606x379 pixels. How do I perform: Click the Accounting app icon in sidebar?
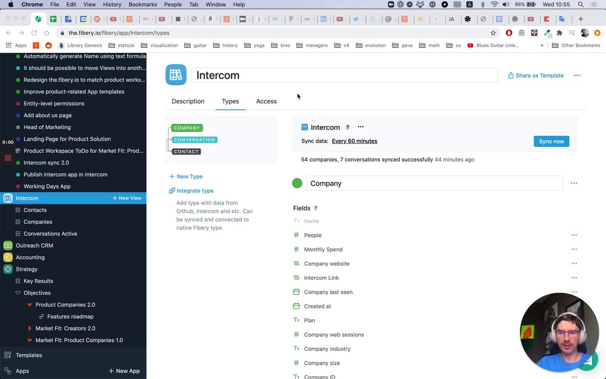point(8,257)
